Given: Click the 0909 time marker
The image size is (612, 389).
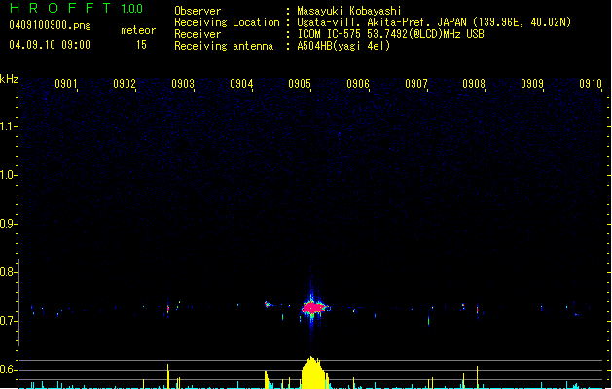Looking at the screenshot, I should click(x=532, y=84).
